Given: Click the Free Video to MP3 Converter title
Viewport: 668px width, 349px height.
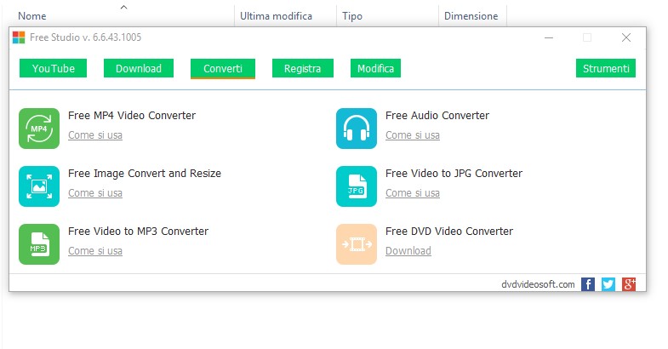Looking at the screenshot, I should point(139,232).
